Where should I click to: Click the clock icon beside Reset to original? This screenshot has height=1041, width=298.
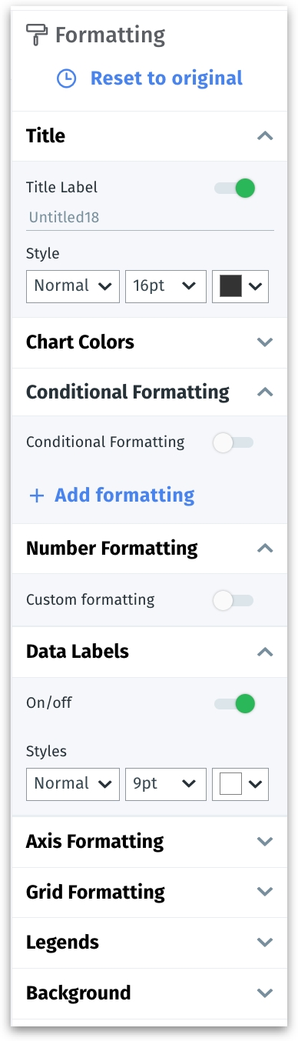[67, 78]
